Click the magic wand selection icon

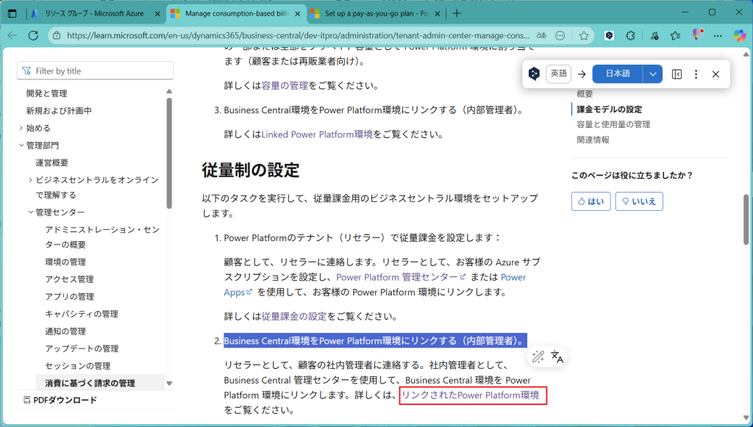[538, 356]
